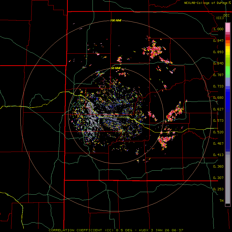Screen dimensions: 232x232
Task: Select the 0.520 scale value
Action: (x=218, y=132)
